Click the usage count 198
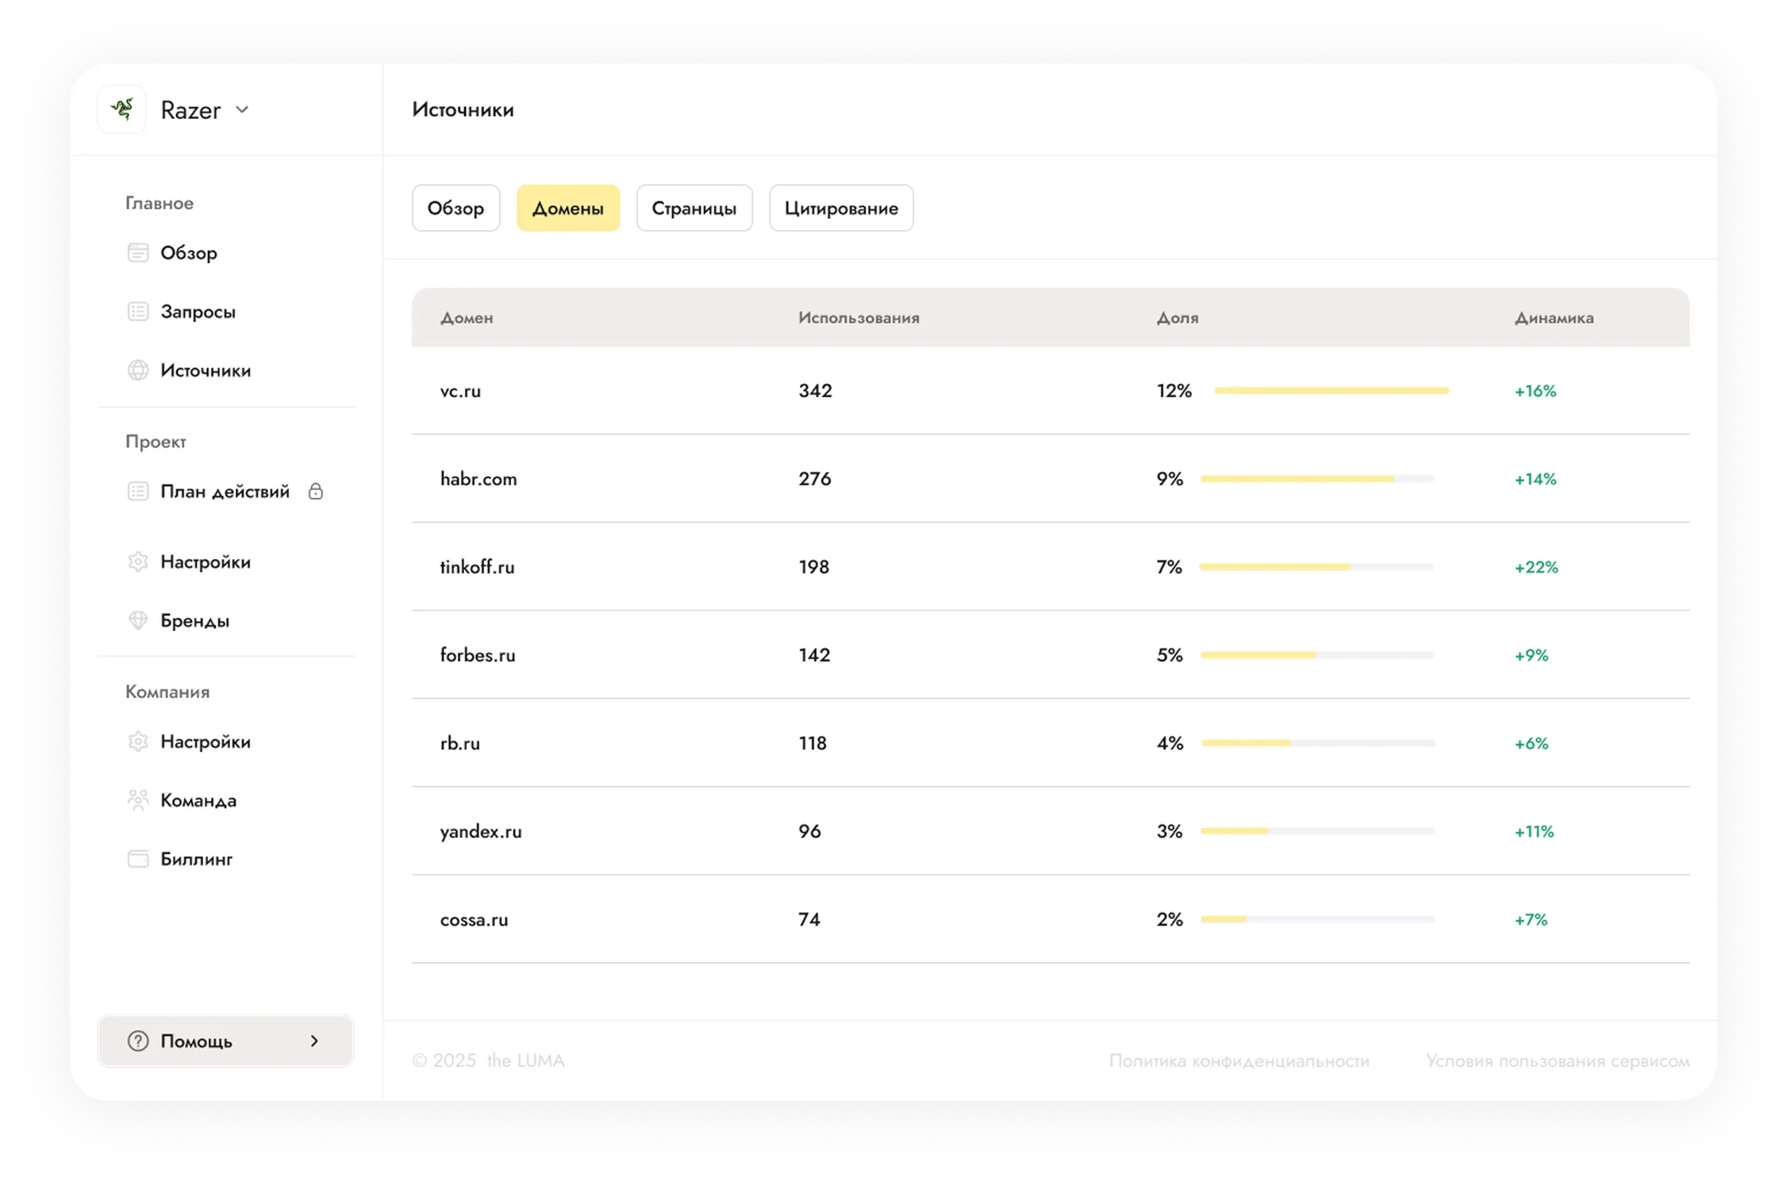1787x1177 pixels. (x=814, y=566)
